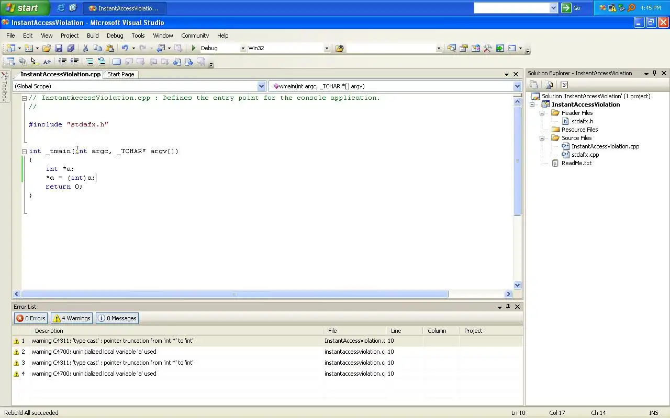
Task: Click the editor horizontal scrollbar thumb
Action: (x=234, y=294)
